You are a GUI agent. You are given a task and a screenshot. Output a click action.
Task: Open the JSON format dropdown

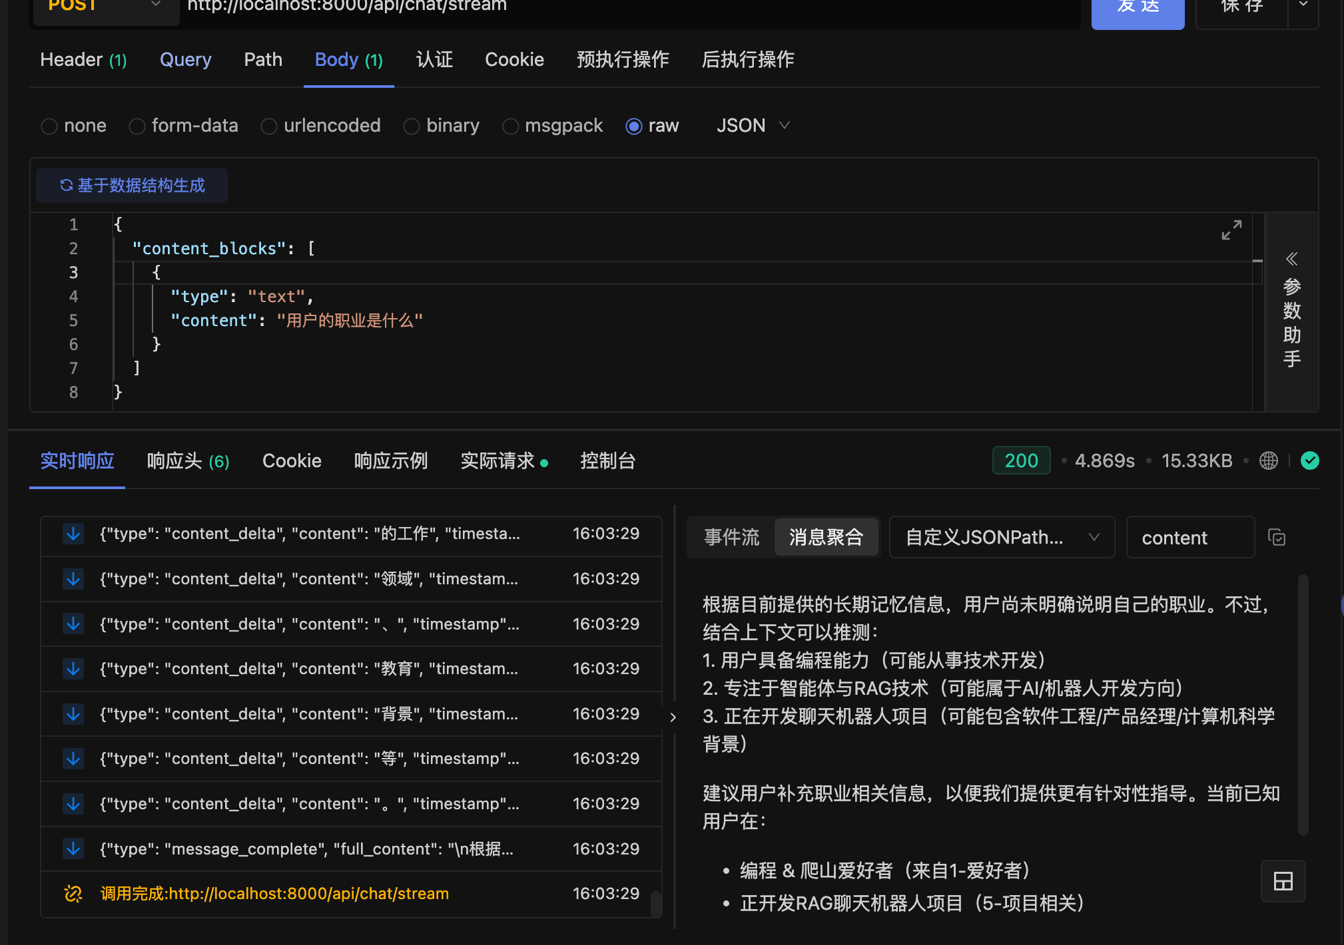(x=753, y=126)
